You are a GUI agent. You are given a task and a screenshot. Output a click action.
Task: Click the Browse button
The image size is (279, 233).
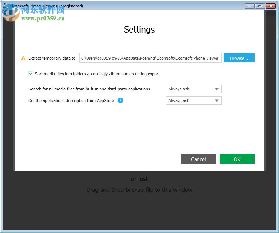[239, 58]
